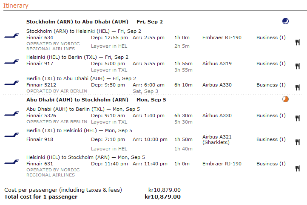Click the Embraer RJ-190 text on flight 634
The width and height of the screenshot is (307, 205).
tap(222, 38)
